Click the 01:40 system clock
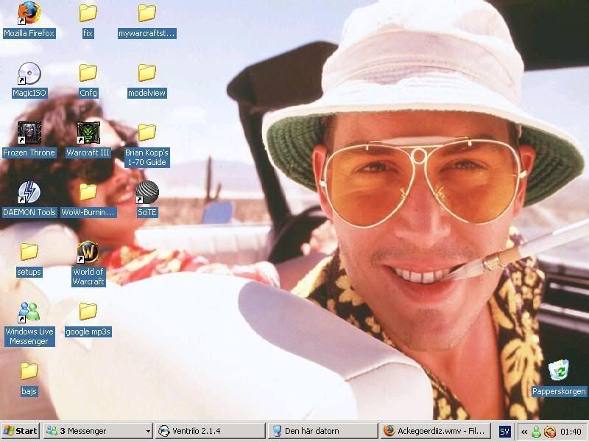The height and width of the screenshot is (442, 589). click(571, 431)
